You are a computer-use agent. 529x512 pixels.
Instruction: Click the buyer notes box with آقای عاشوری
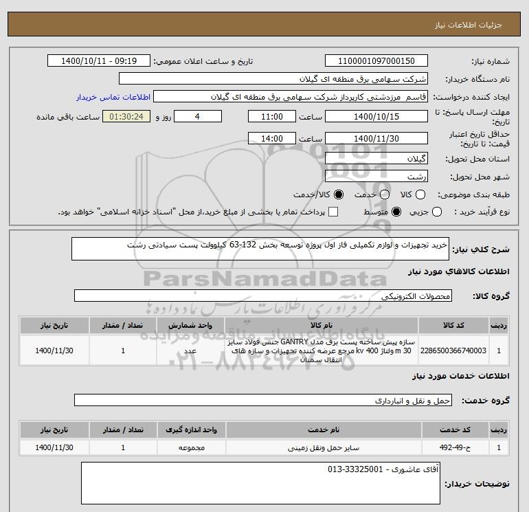click(x=261, y=483)
